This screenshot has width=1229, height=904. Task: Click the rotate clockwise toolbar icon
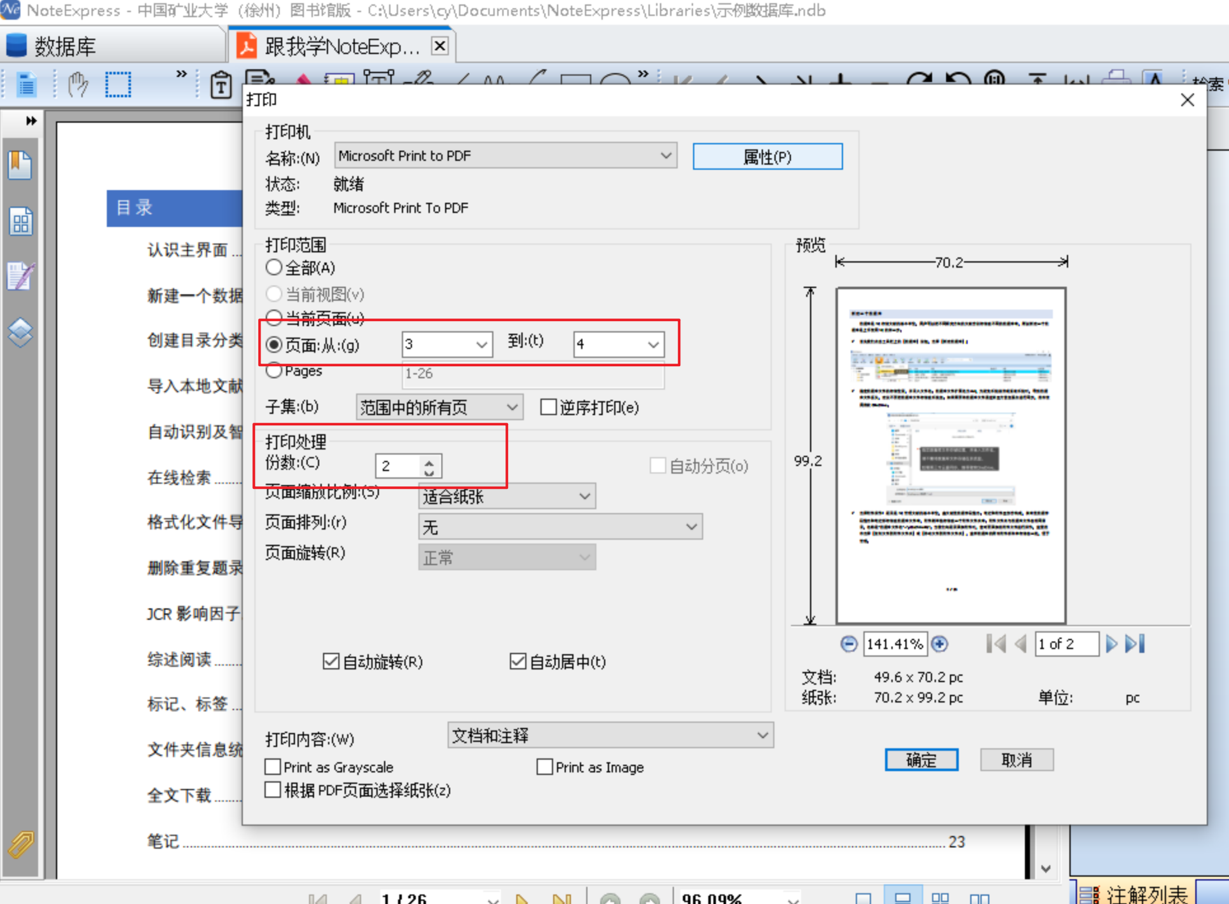click(919, 80)
